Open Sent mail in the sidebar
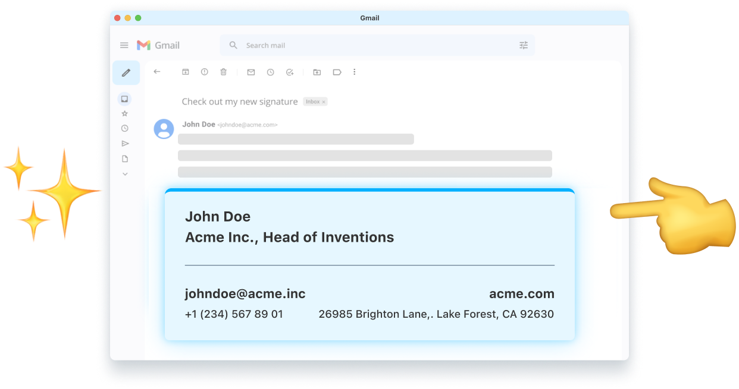 coord(125,144)
